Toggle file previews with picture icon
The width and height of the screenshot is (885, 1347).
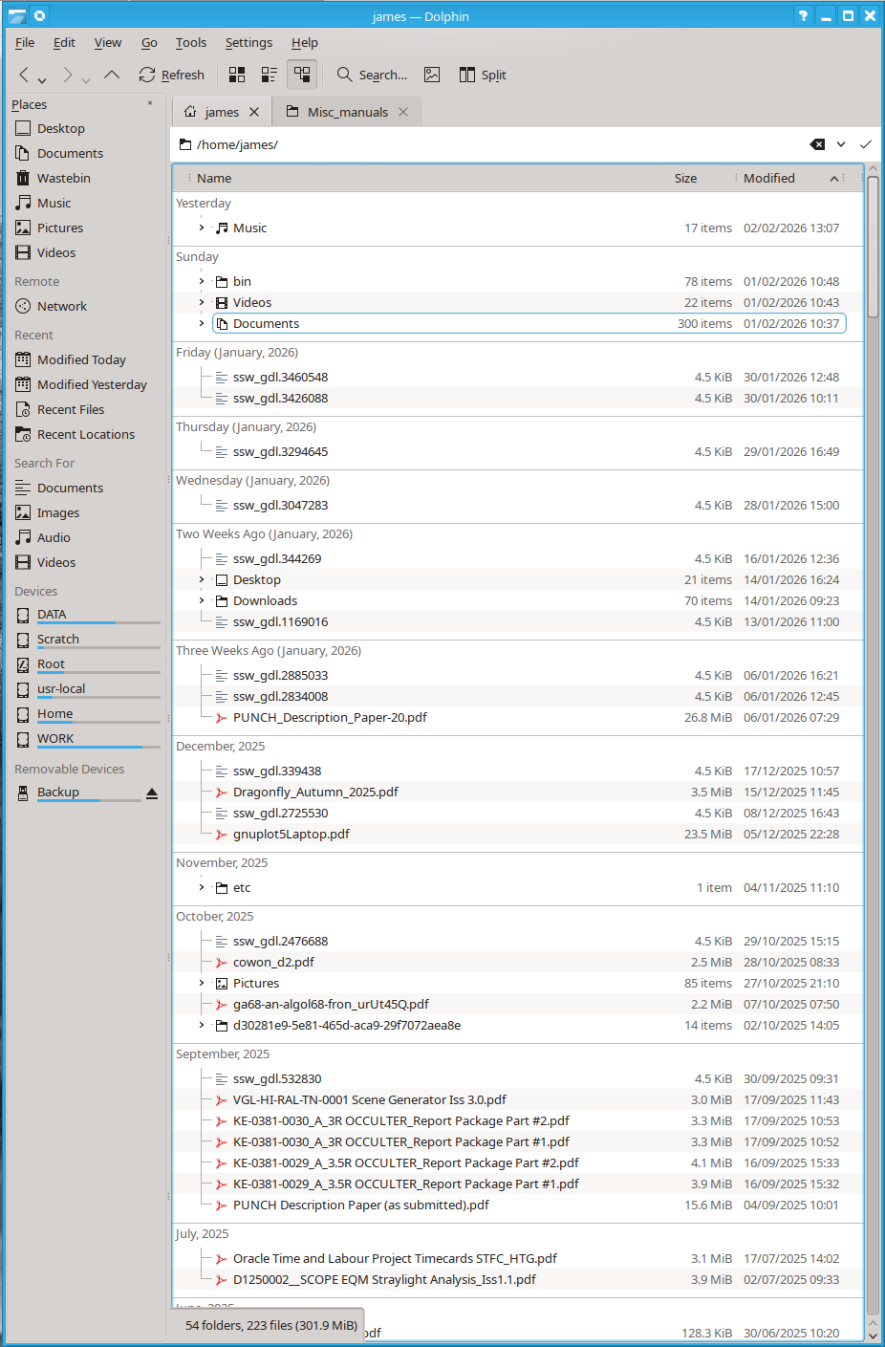[x=432, y=75]
